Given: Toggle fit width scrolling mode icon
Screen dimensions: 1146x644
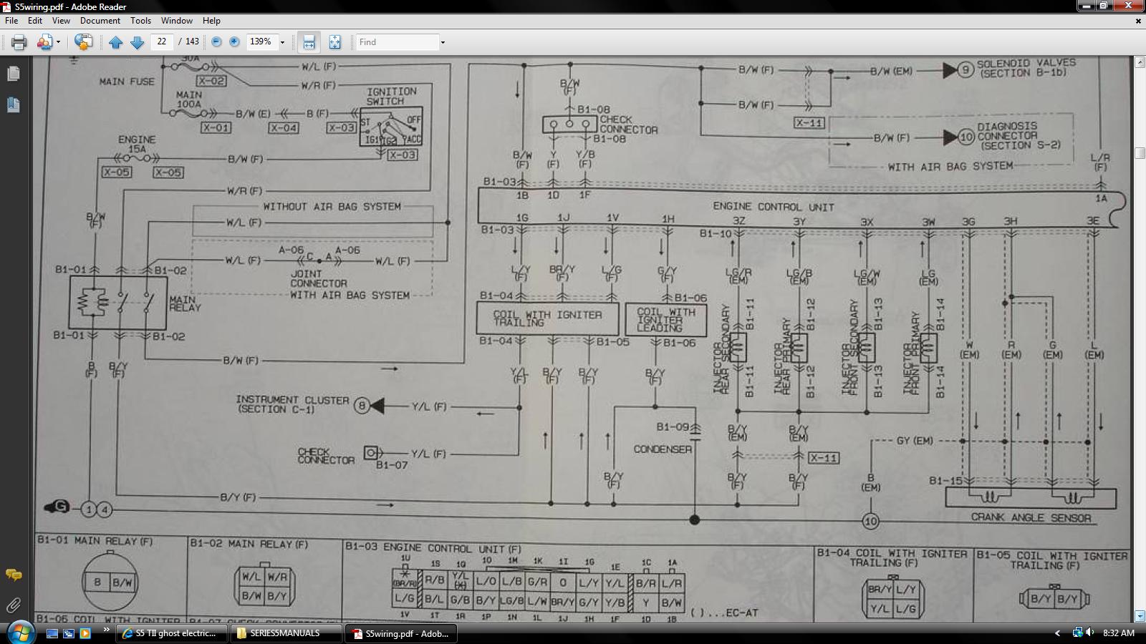Looking at the screenshot, I should (x=309, y=42).
